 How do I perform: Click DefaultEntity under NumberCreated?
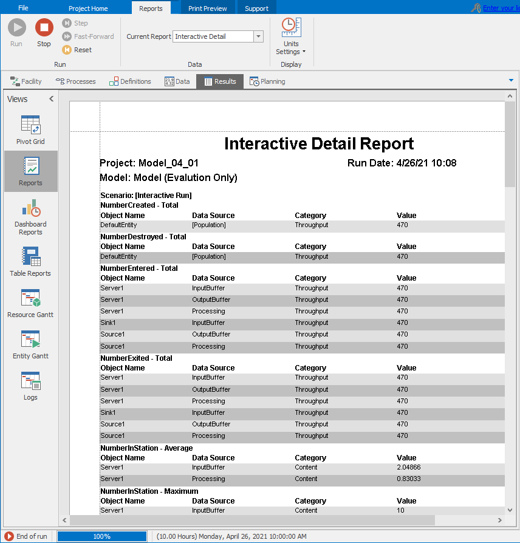pos(118,225)
